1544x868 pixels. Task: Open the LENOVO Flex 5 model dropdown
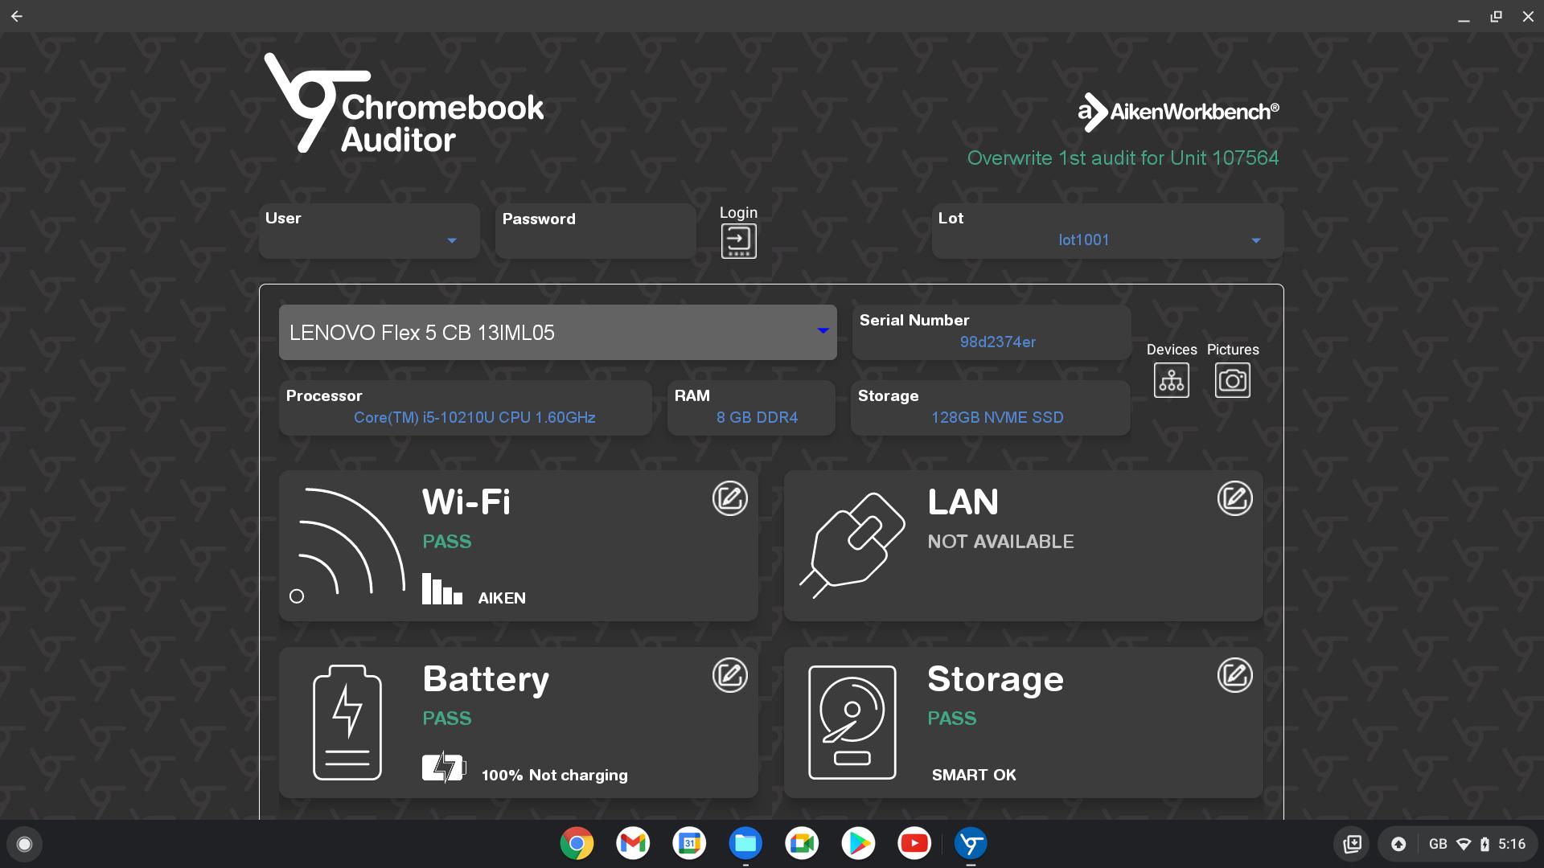tap(822, 331)
